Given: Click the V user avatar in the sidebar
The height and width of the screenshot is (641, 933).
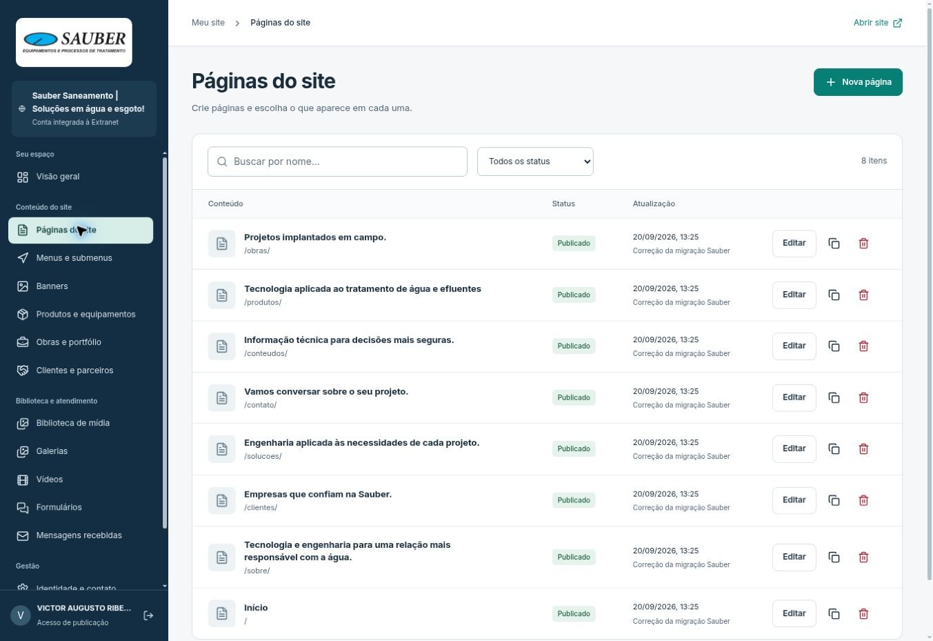Looking at the screenshot, I should [21, 615].
